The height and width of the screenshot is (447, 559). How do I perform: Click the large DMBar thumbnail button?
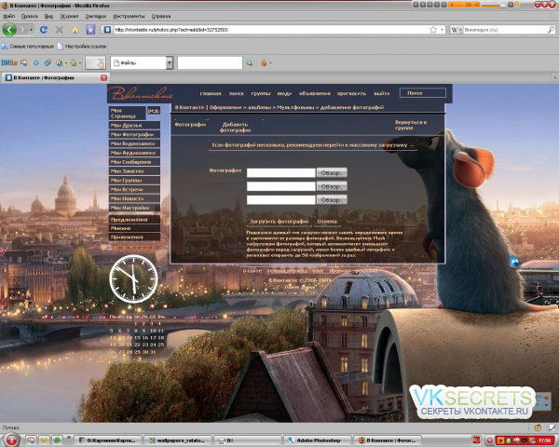pos(96,63)
